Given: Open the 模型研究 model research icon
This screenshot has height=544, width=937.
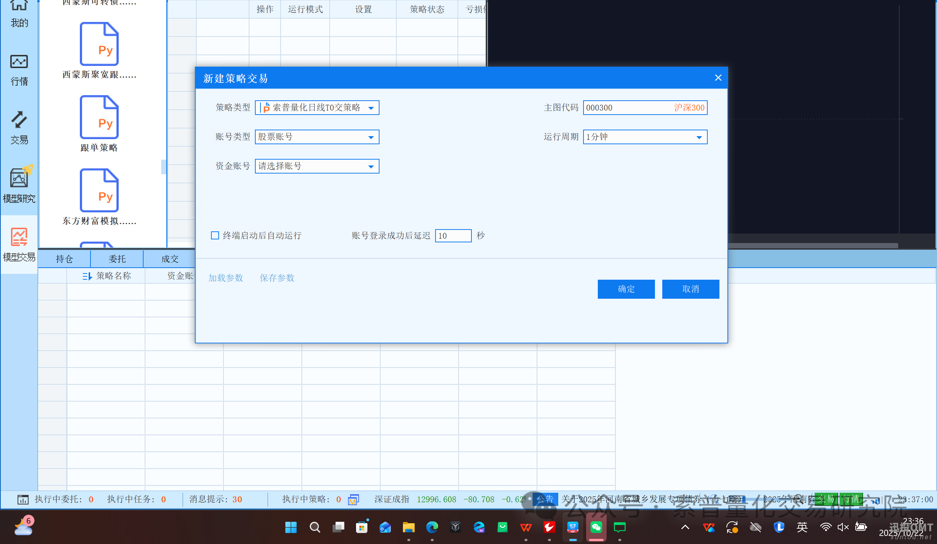Looking at the screenshot, I should [x=19, y=185].
